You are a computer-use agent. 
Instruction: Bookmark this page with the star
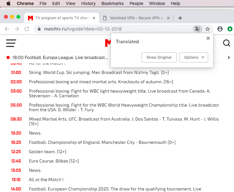[208, 29]
